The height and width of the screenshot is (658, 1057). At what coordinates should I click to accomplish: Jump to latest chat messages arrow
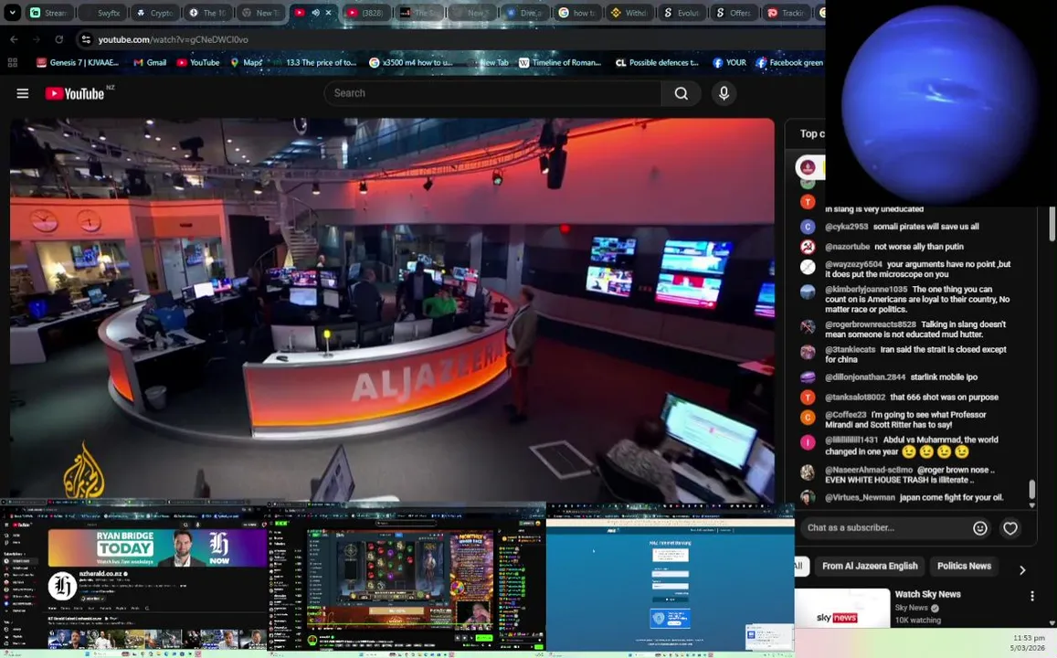1032,504
